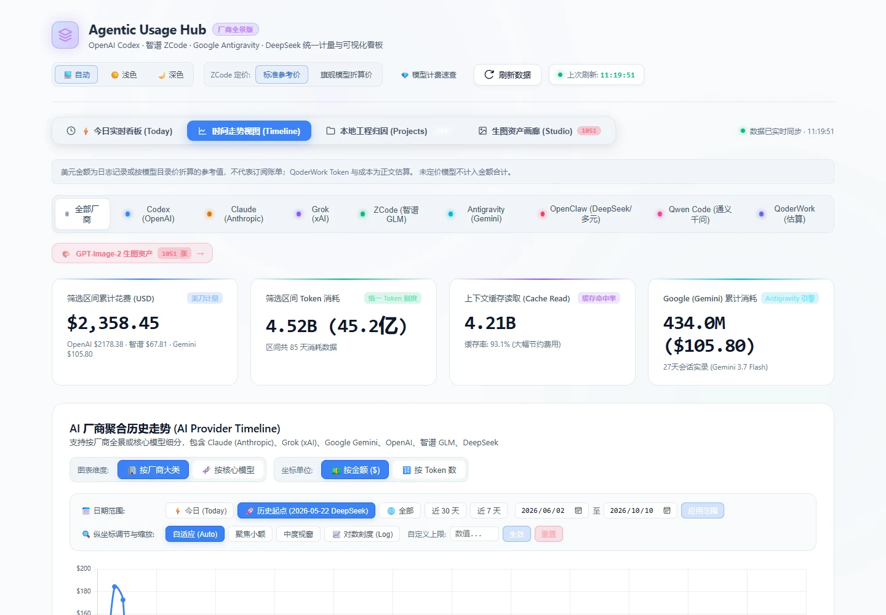This screenshot has height=615, width=886.
Task: Click the 应用范围 apply button
Action: [x=703, y=510]
